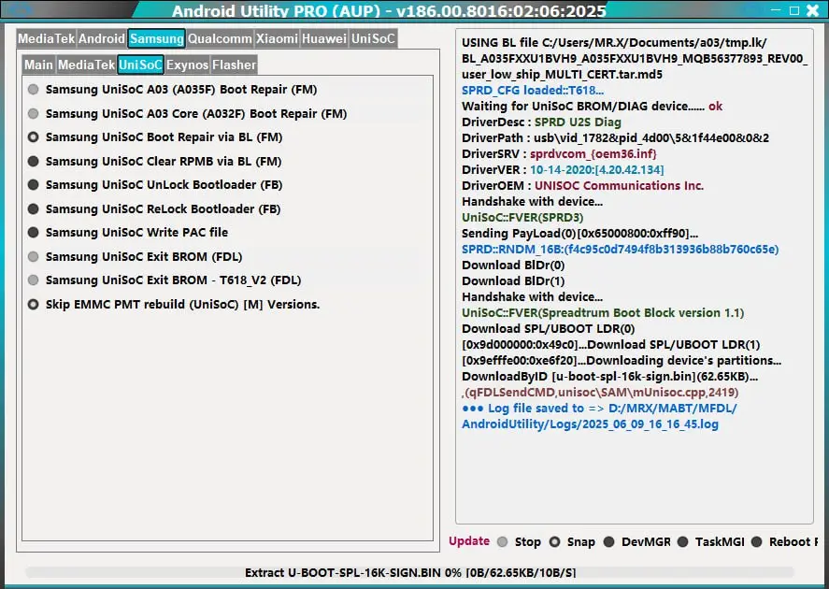This screenshot has width=829, height=589.
Task: Open the Huawei tab
Action: pos(324,38)
